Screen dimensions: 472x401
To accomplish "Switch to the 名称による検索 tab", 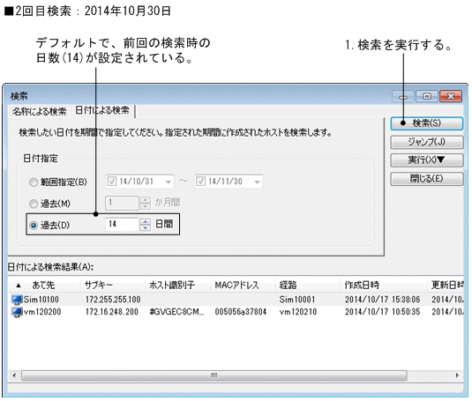I will pos(39,112).
